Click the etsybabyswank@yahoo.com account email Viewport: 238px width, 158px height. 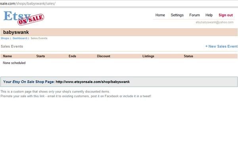tap(215, 23)
